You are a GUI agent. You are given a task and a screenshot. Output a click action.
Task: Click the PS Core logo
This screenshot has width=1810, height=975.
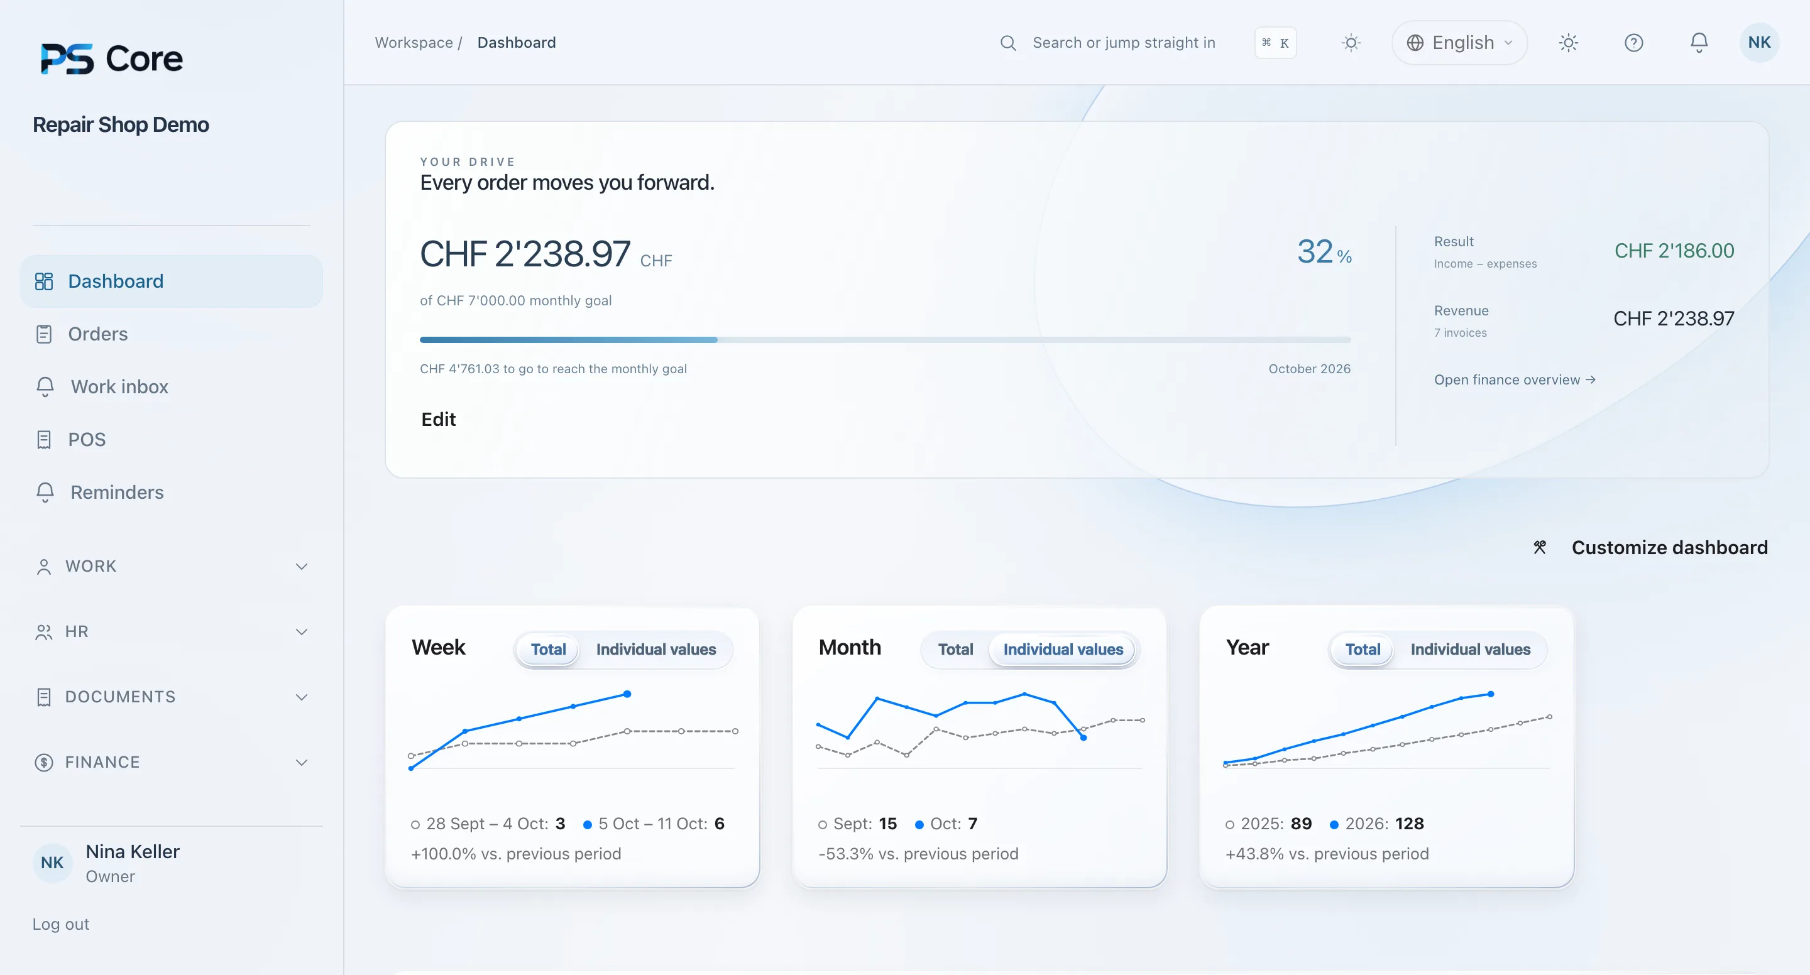pyautogui.click(x=112, y=58)
